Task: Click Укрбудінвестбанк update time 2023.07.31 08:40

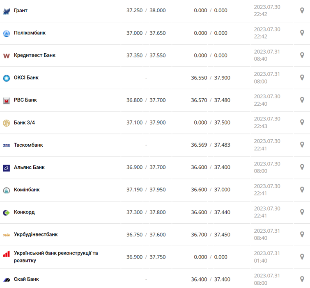Action: [x=267, y=234]
